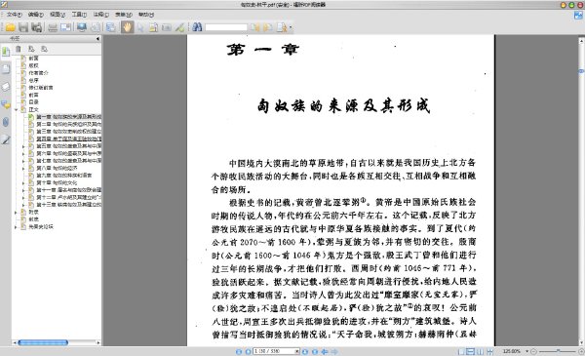Viewport: 585px width, 356px height.
Task: Click delete bookmark trash icon
Action: coord(19,49)
